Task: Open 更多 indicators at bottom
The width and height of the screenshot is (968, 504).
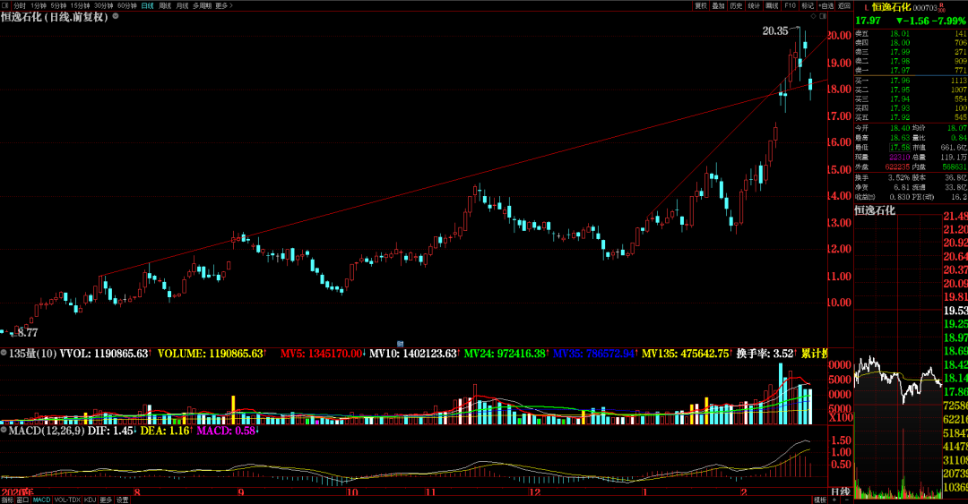Action: 106,500
